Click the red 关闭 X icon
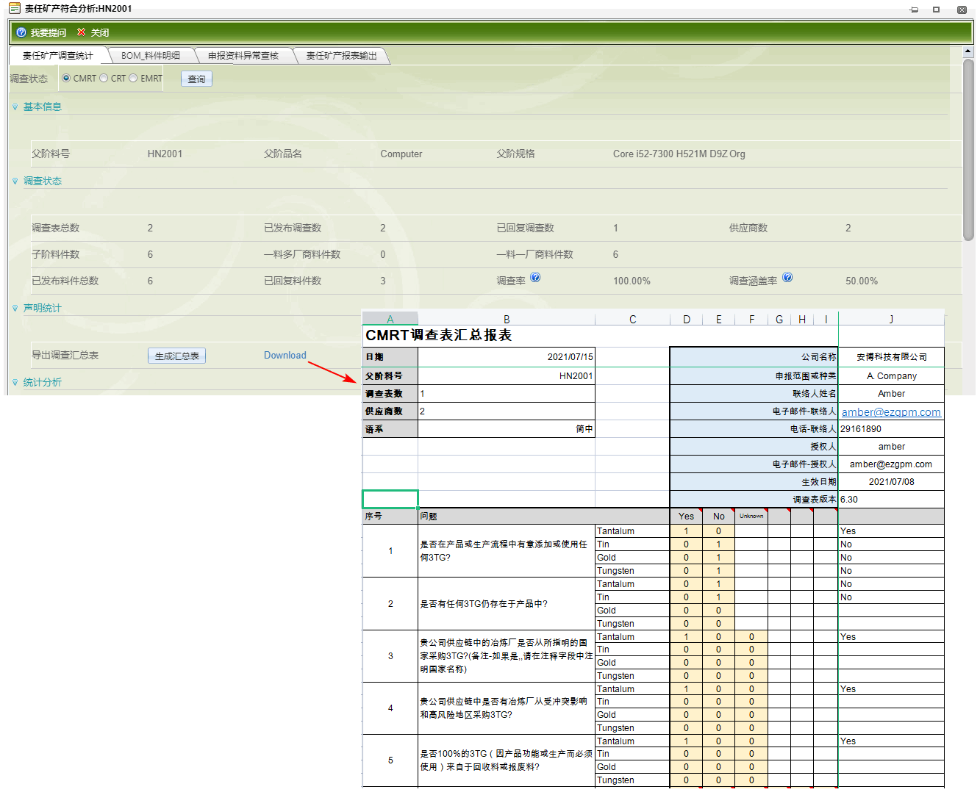This screenshot has width=980, height=795. [81, 32]
